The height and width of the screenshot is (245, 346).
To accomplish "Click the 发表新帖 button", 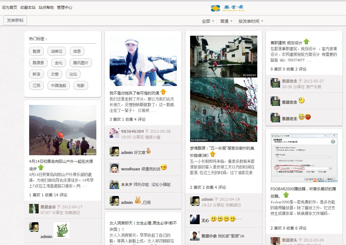I will [x=15, y=20].
